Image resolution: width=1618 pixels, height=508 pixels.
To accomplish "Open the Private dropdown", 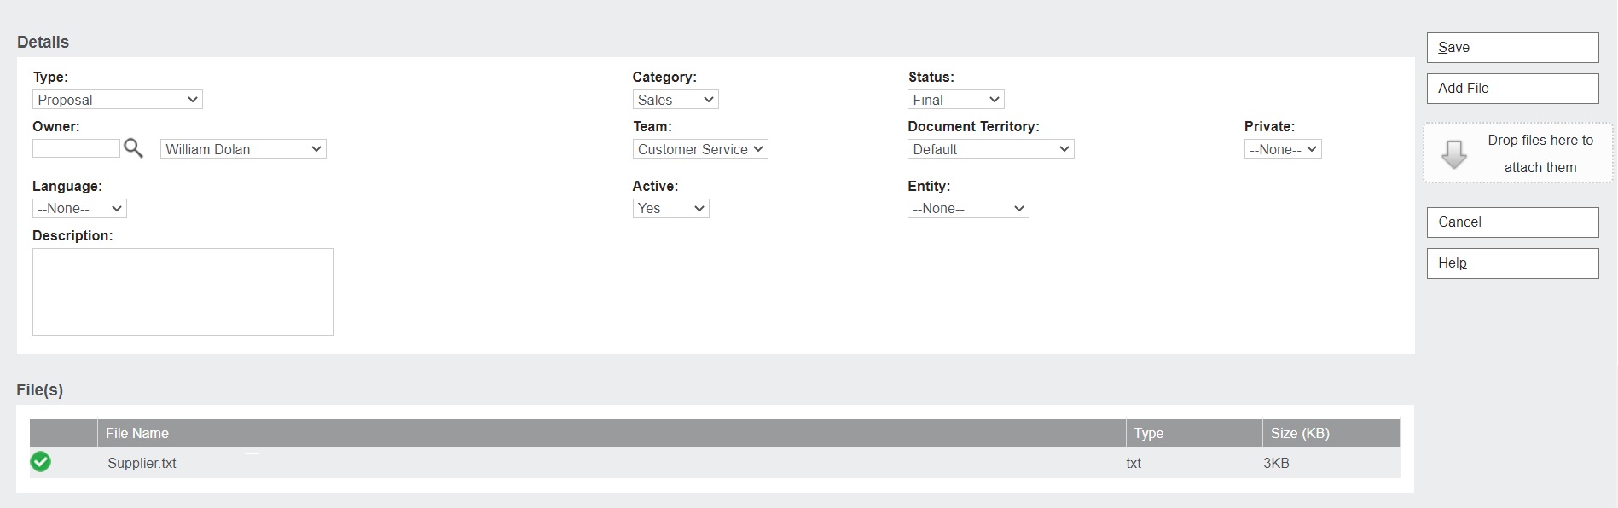I will tap(1282, 149).
